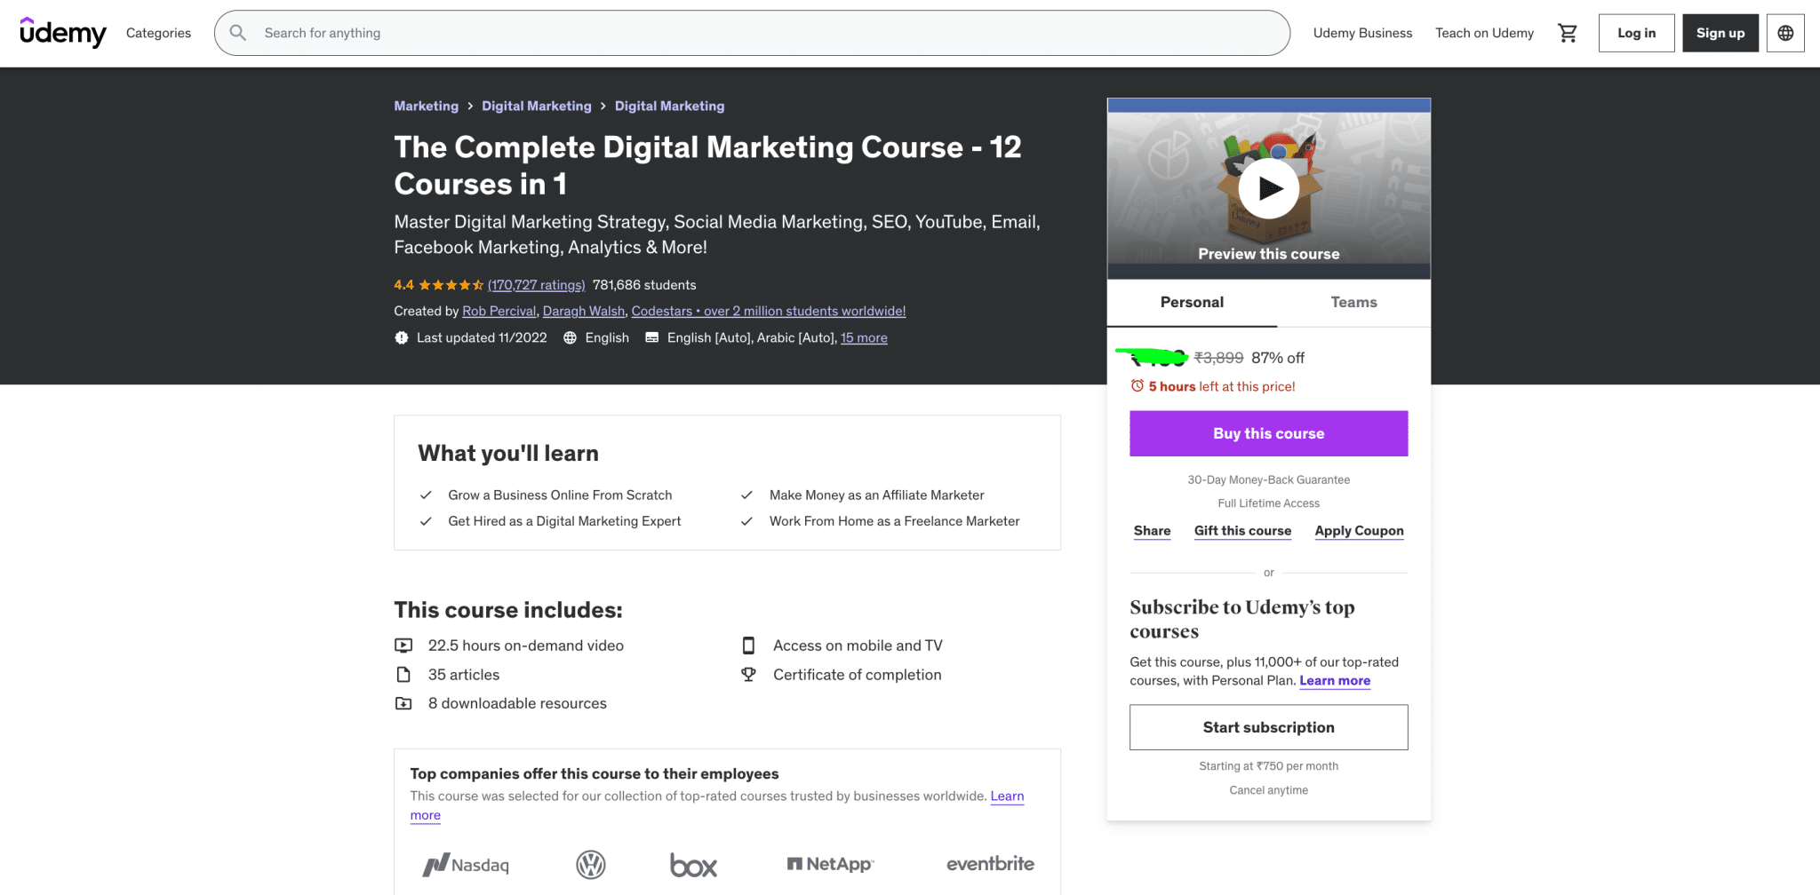Open the shopping cart
Viewport: 1820px width, 895px height.
pyautogui.click(x=1568, y=33)
